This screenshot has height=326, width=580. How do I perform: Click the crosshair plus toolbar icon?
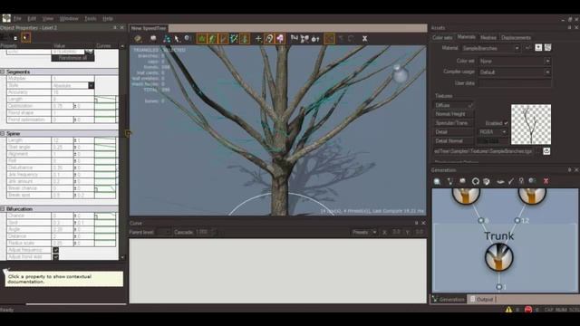click(258, 38)
